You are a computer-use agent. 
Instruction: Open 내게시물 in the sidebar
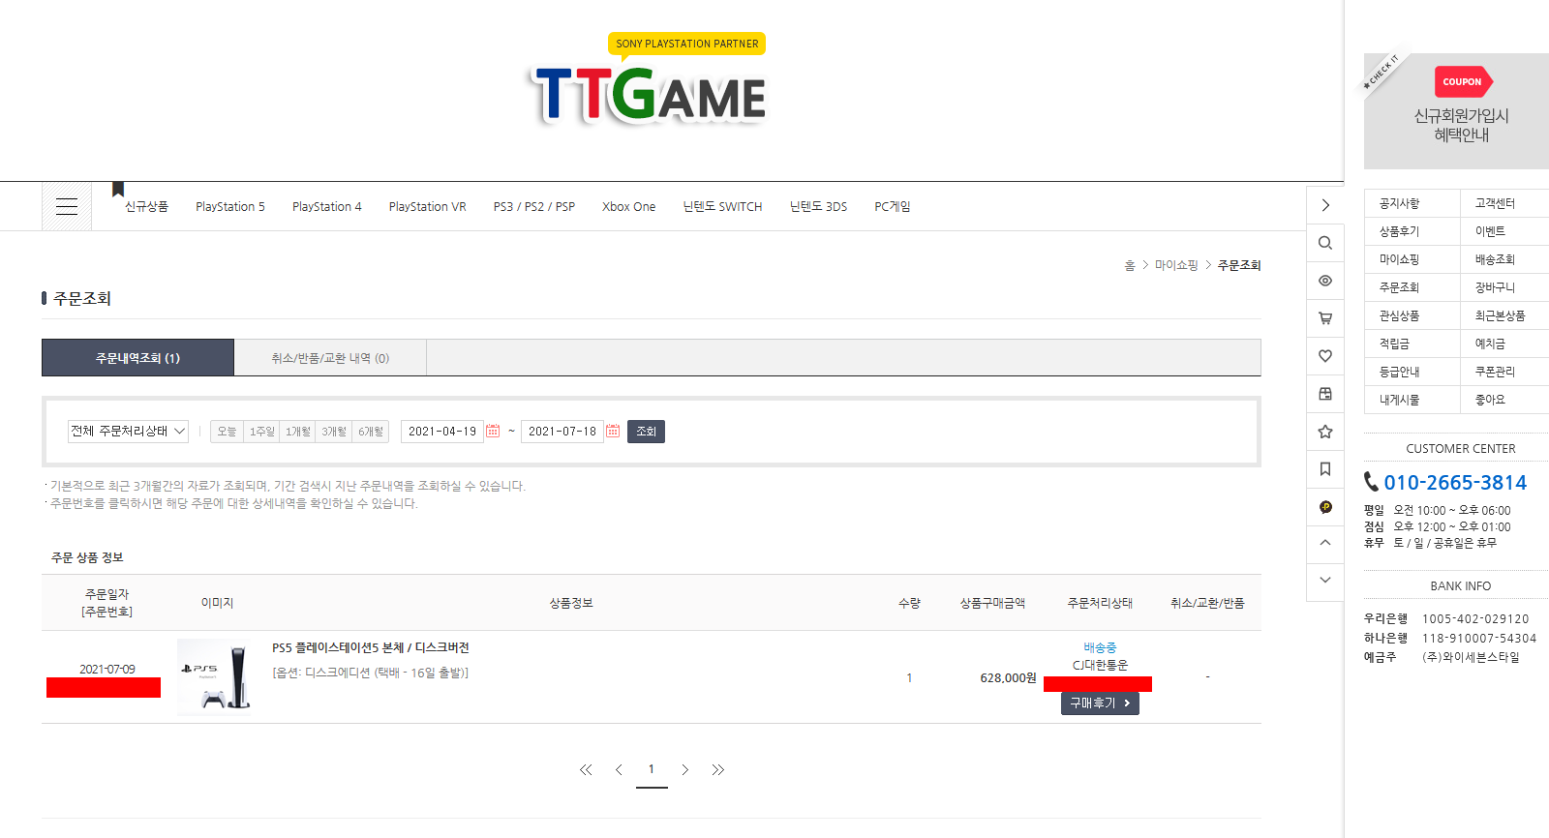pos(1399,400)
